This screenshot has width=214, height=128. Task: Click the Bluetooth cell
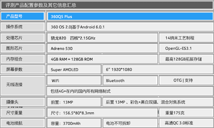[x=130, y=81]
